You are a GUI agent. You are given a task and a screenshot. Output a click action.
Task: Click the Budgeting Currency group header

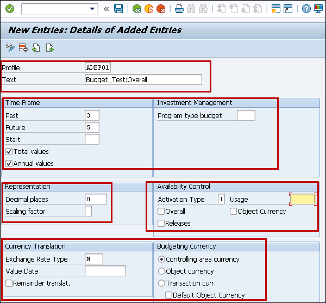click(186, 246)
